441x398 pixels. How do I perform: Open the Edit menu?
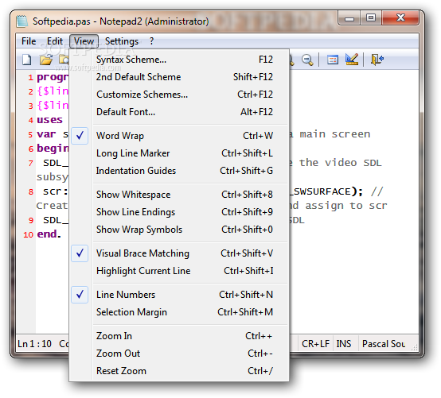[x=55, y=41]
